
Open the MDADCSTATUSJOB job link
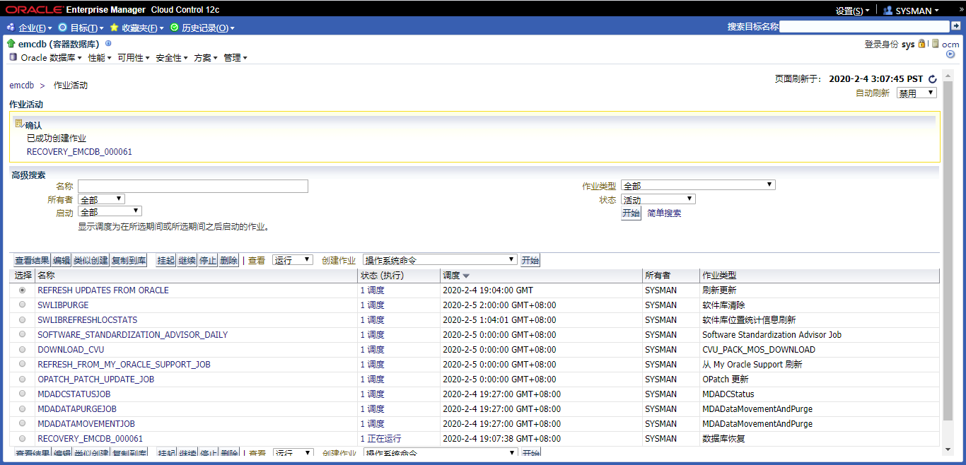click(x=74, y=394)
